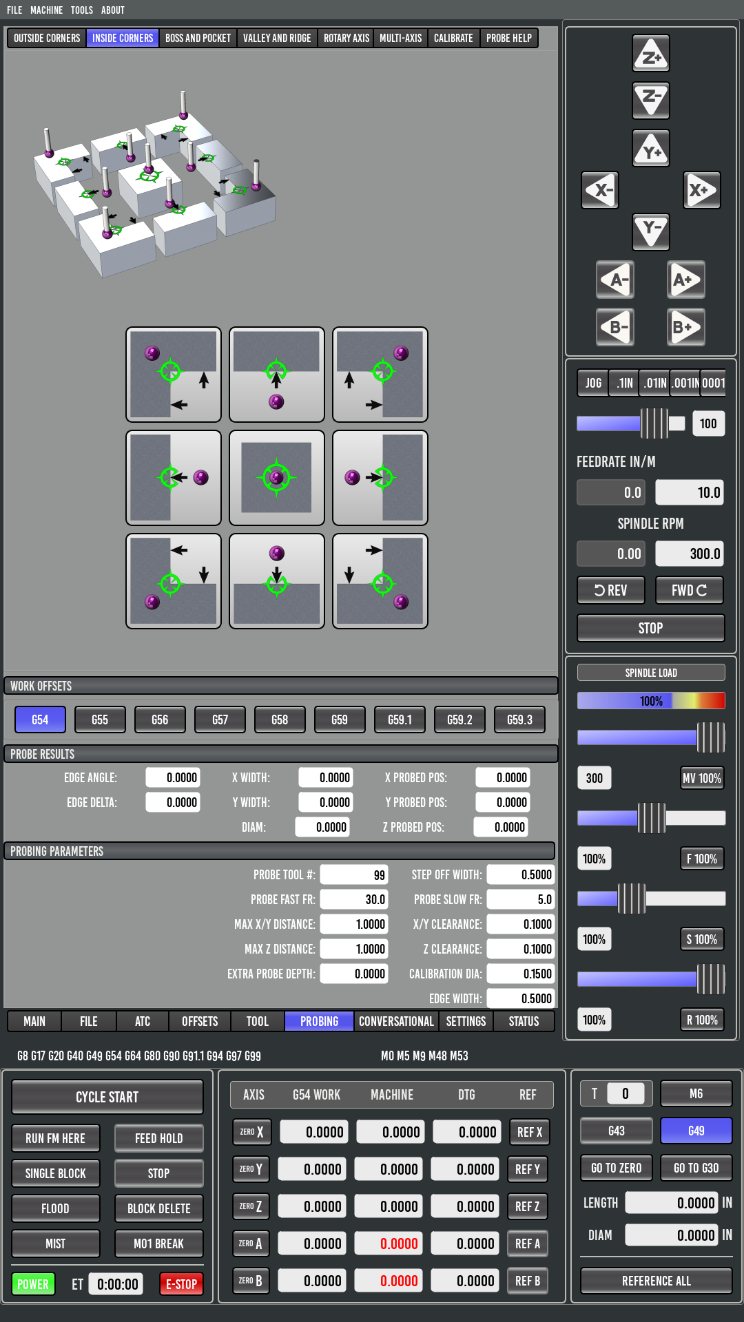Toggle MIST coolant
The image size is (744, 1322).
[56, 1244]
